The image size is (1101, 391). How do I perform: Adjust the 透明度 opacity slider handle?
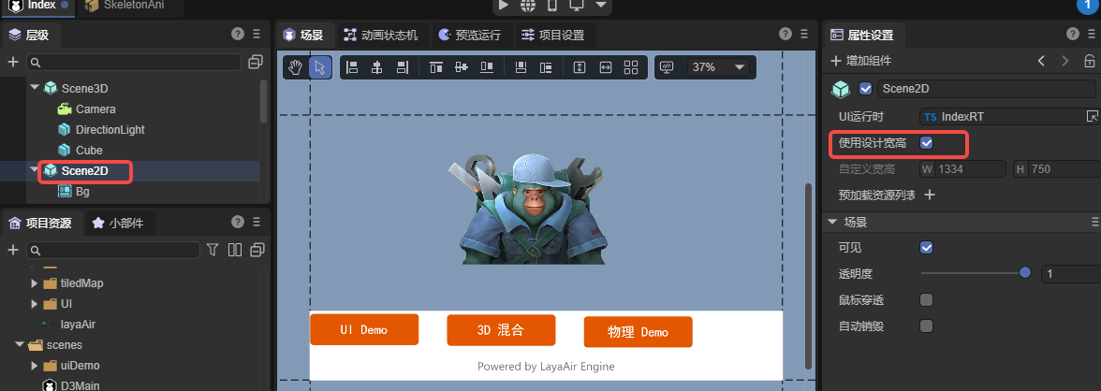click(x=1025, y=273)
